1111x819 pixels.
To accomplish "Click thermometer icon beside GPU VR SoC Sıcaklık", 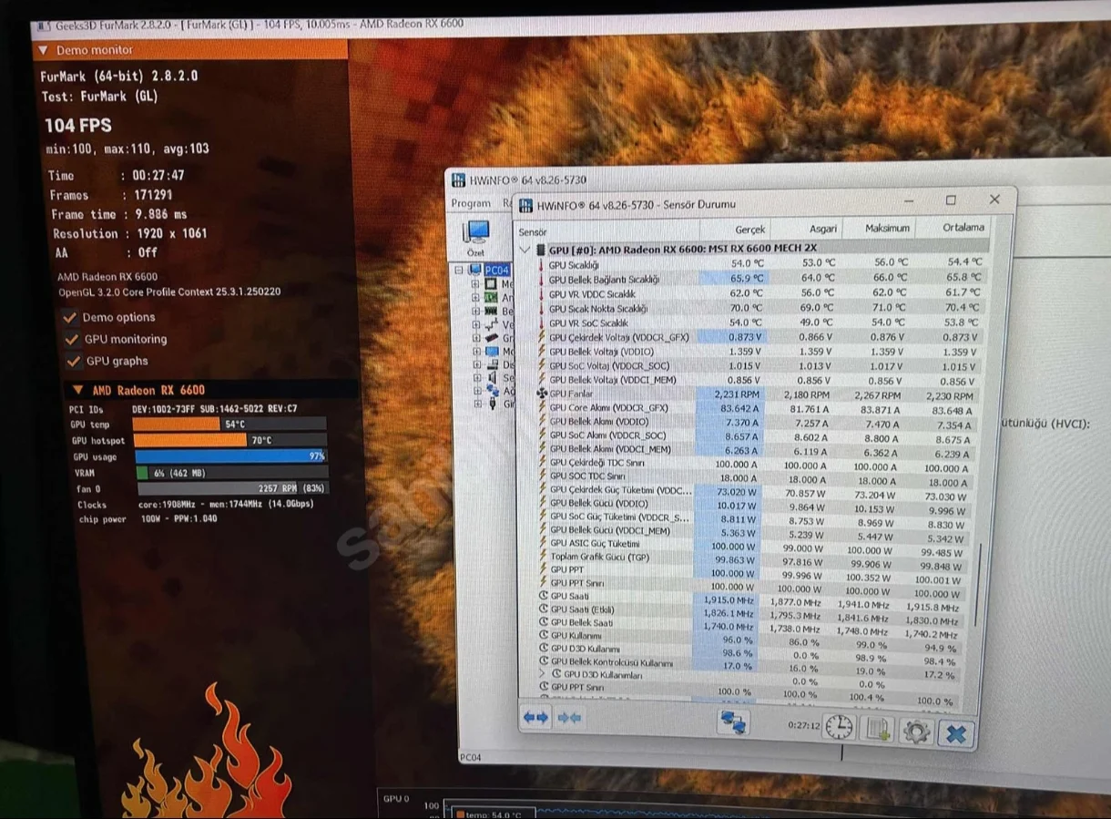I will pos(543,322).
